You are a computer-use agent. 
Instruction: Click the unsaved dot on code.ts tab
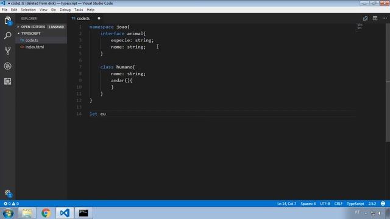click(99, 18)
